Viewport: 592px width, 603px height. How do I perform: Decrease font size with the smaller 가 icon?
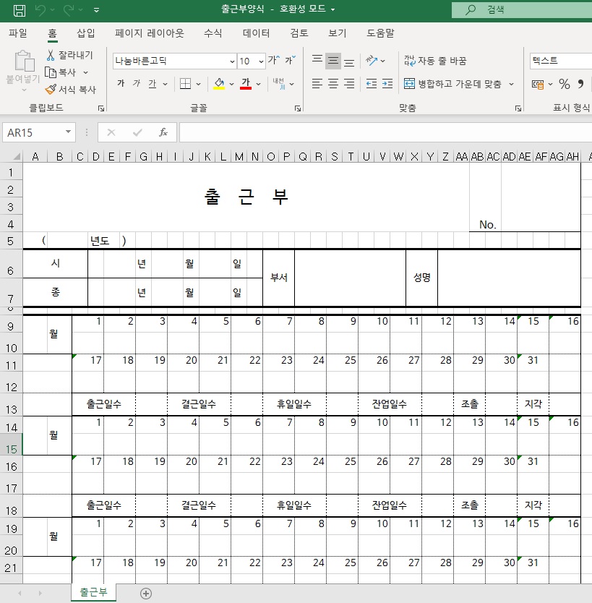coord(291,61)
